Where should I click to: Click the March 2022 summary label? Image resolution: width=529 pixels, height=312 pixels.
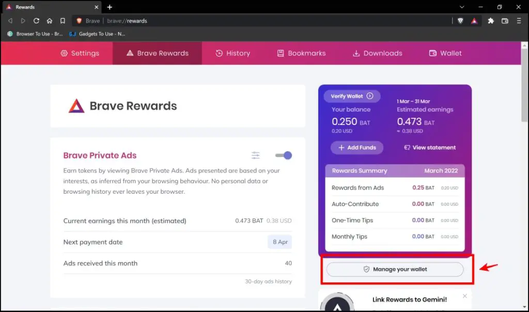pos(441,170)
